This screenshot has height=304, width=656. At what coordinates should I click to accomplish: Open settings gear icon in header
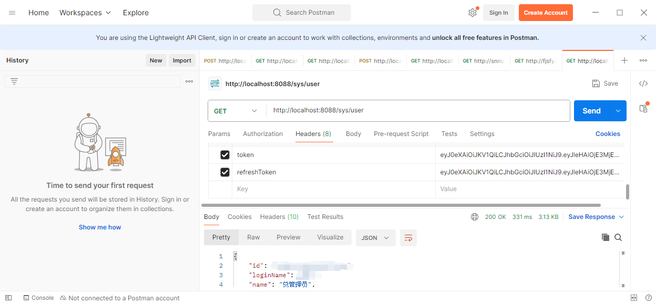[473, 13]
